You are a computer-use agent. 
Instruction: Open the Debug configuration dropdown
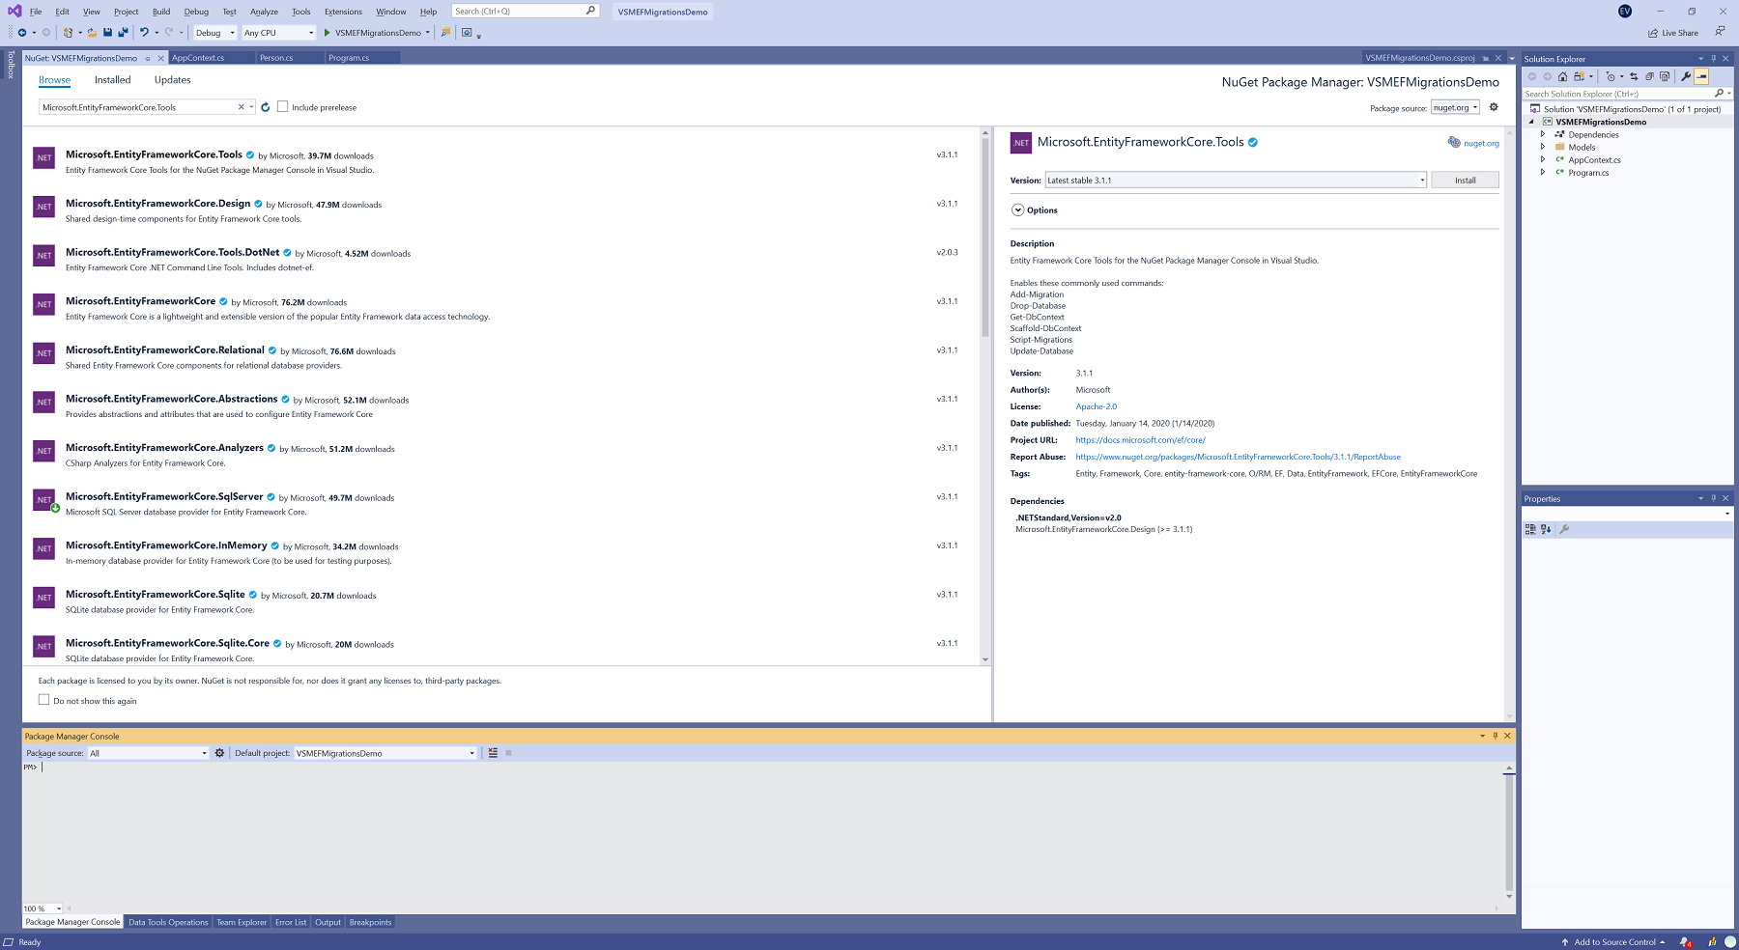coord(214,33)
